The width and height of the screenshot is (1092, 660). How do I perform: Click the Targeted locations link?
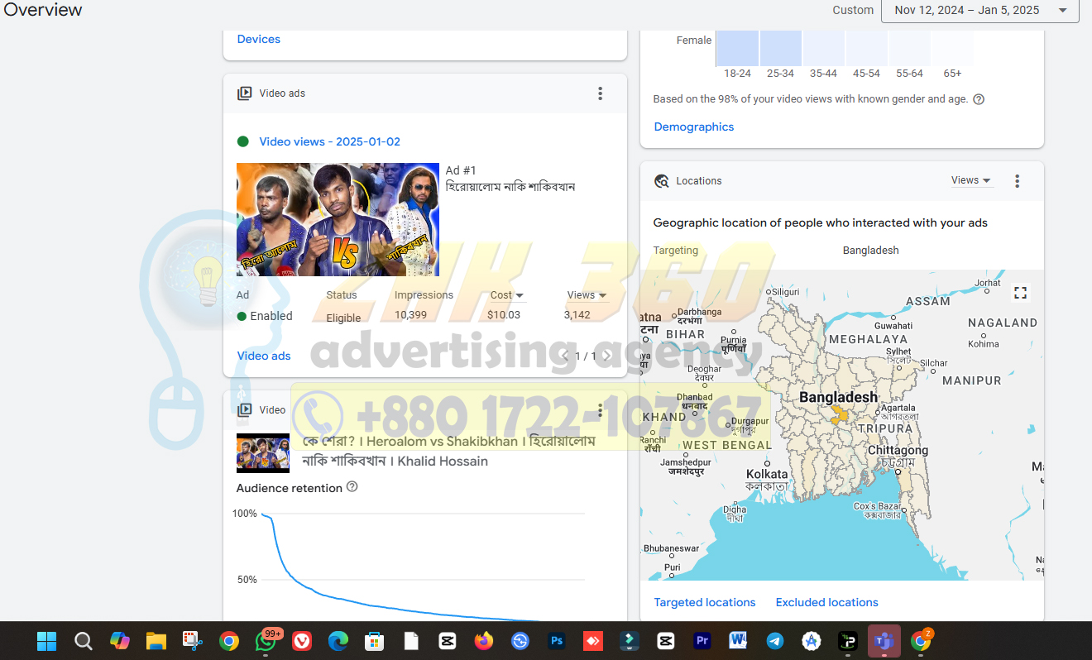[705, 602]
